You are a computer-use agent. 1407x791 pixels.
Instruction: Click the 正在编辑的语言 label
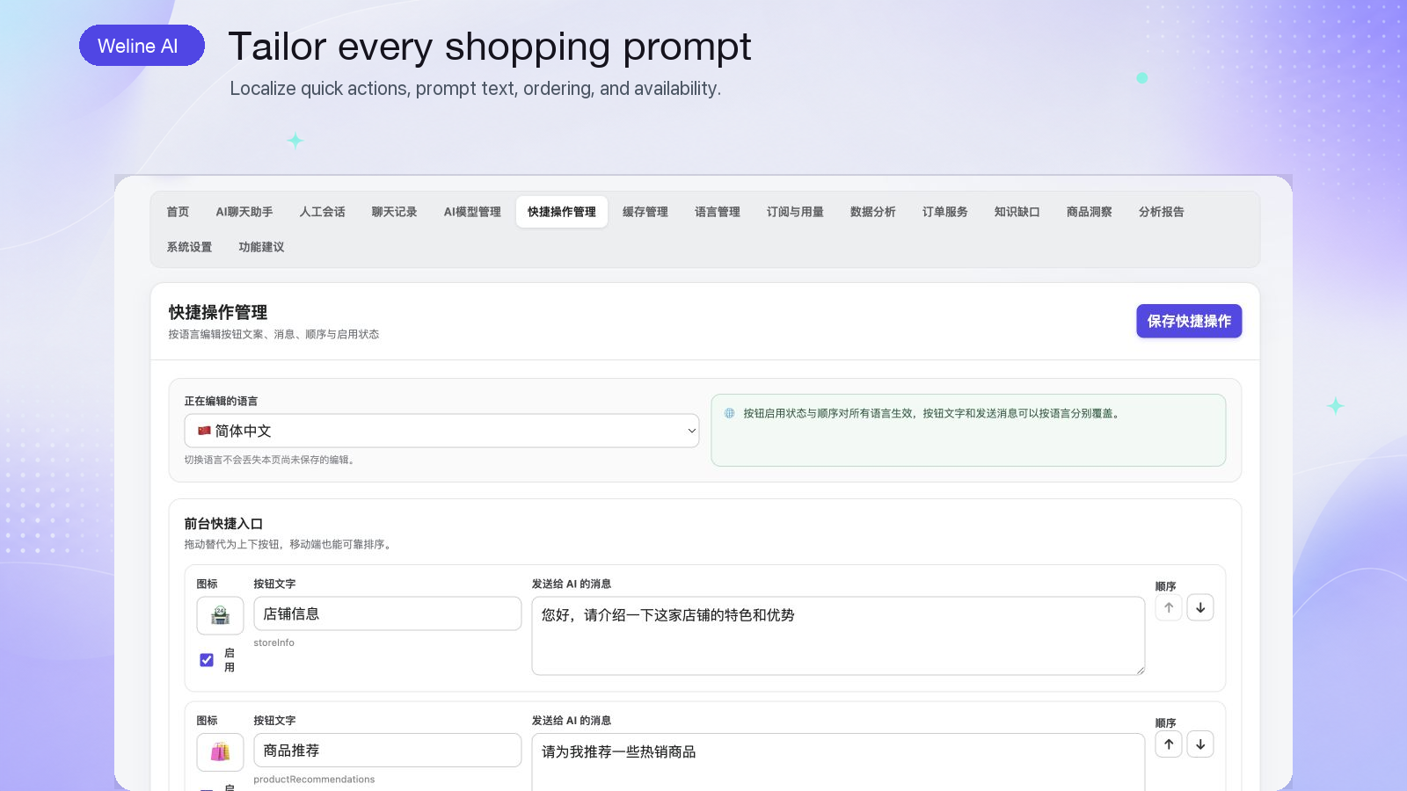point(221,401)
